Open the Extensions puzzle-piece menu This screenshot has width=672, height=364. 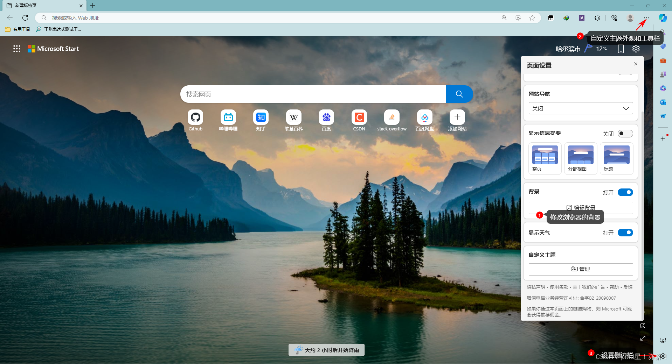click(597, 18)
